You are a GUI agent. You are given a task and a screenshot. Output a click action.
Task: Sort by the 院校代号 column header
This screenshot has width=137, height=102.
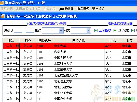pyautogui.click(x=45, y=41)
